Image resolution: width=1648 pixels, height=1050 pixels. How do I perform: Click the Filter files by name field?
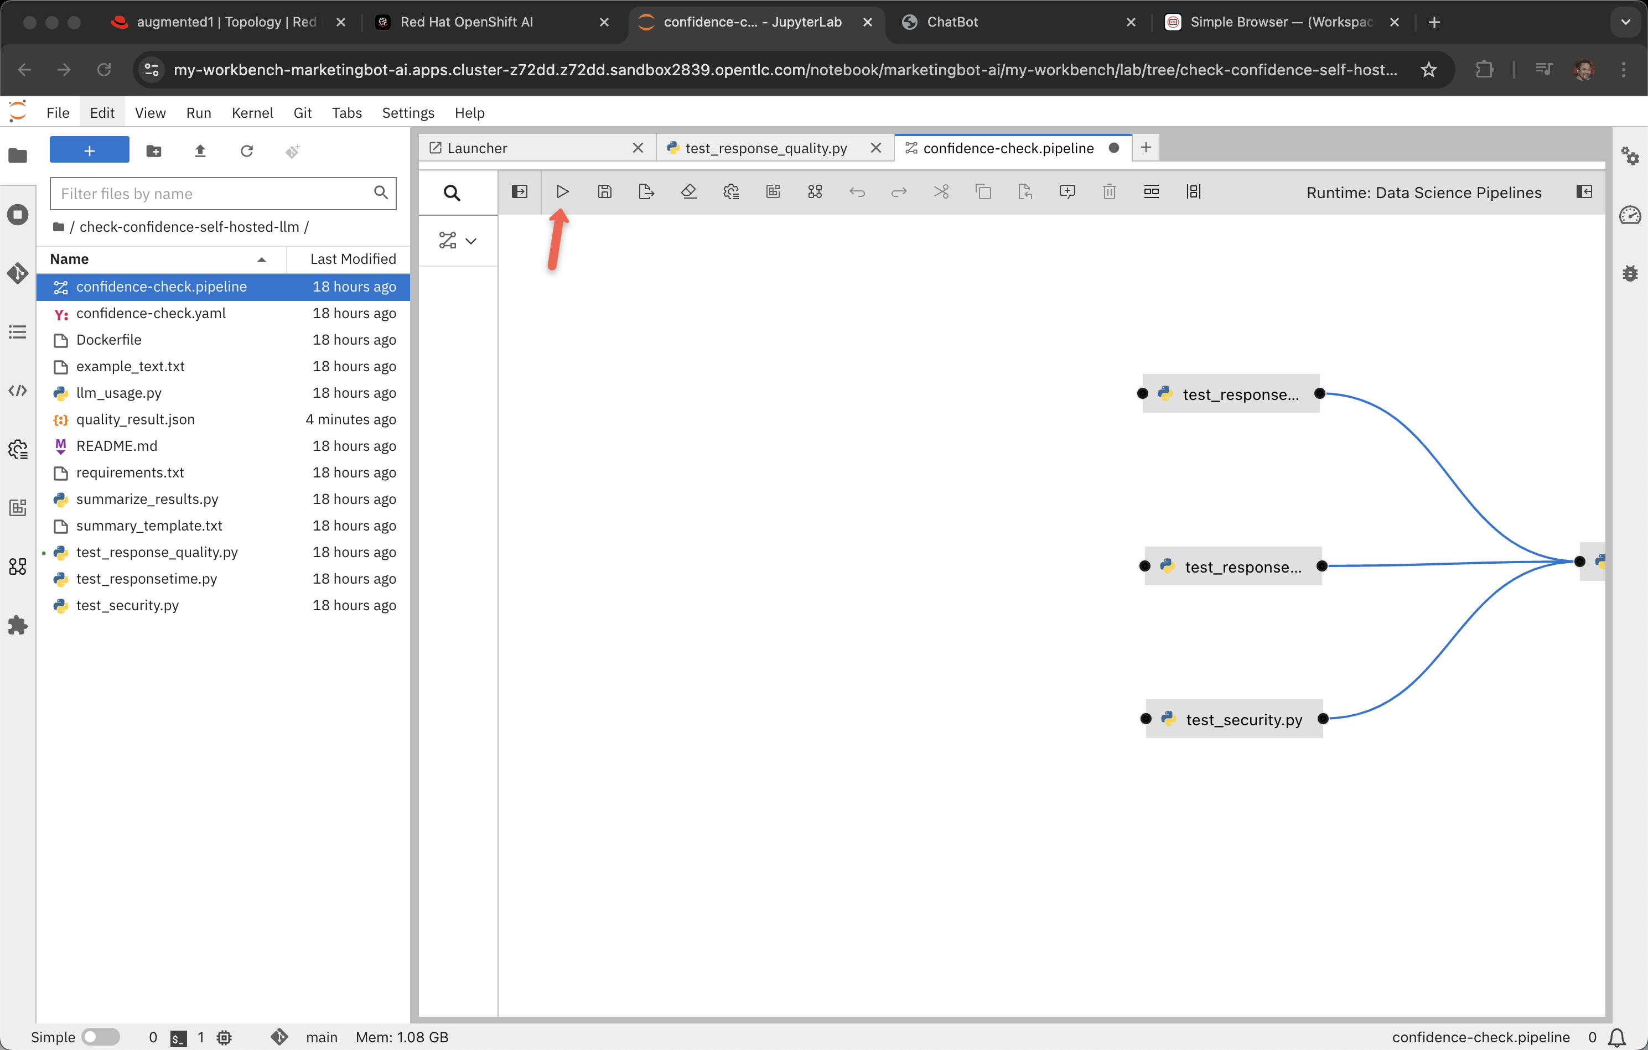click(x=213, y=194)
